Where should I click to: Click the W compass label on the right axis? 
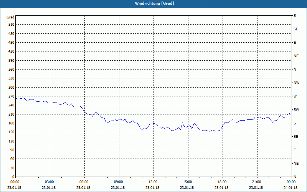coord(295,96)
